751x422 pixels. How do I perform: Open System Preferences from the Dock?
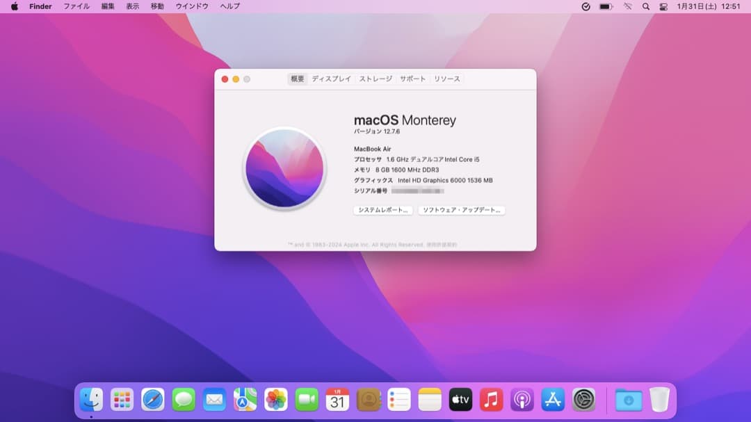point(583,400)
